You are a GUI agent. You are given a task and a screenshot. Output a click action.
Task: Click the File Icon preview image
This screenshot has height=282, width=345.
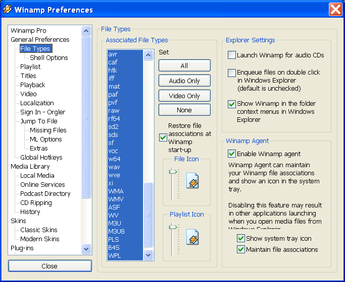point(192,181)
